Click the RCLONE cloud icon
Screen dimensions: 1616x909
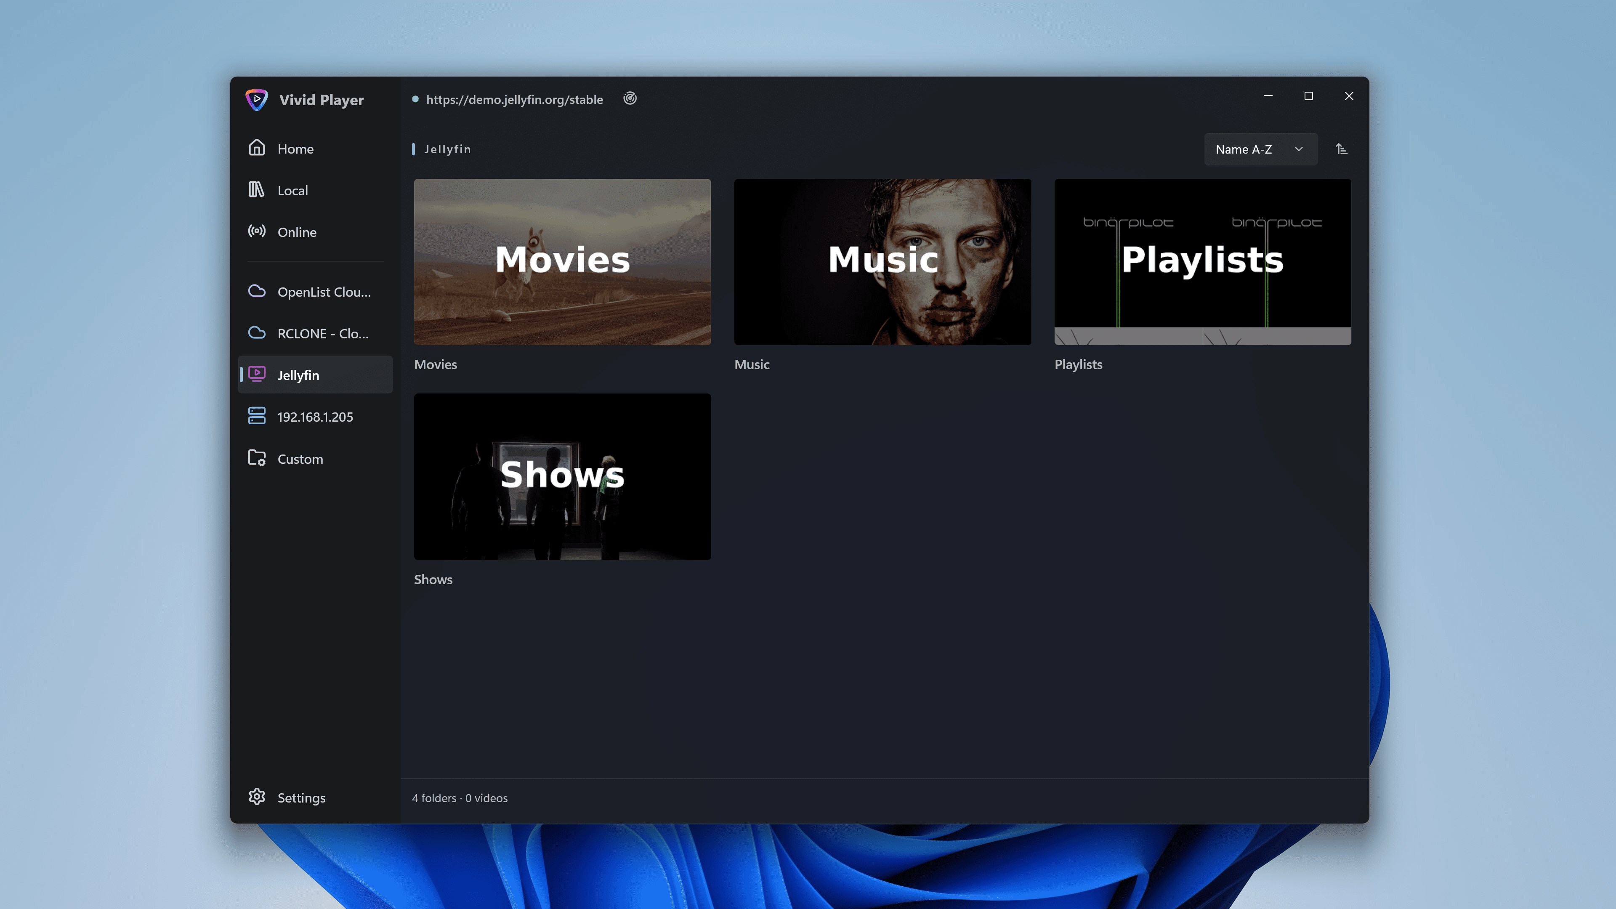[x=257, y=332]
